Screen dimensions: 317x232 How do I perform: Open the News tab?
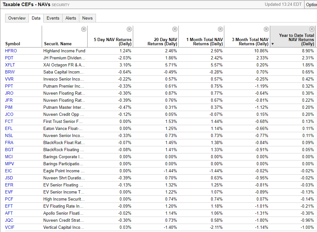point(87,18)
